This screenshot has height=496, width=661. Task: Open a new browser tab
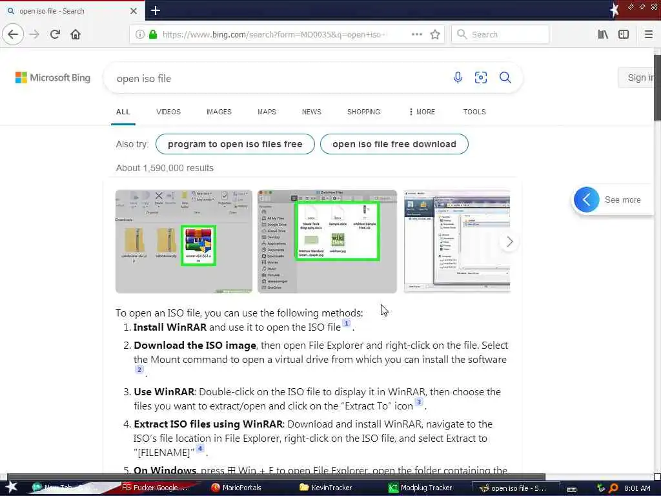point(156,10)
